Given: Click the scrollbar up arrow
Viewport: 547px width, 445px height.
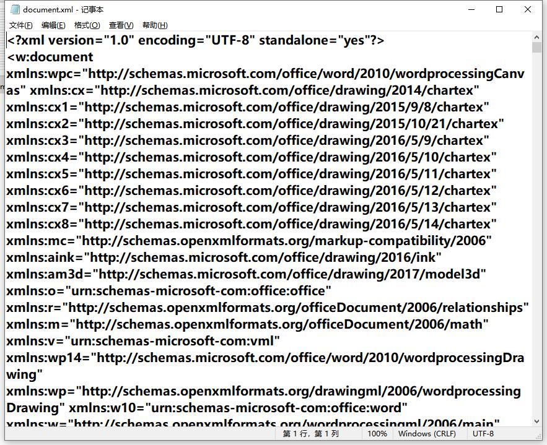Looking at the screenshot, I should [536, 37].
